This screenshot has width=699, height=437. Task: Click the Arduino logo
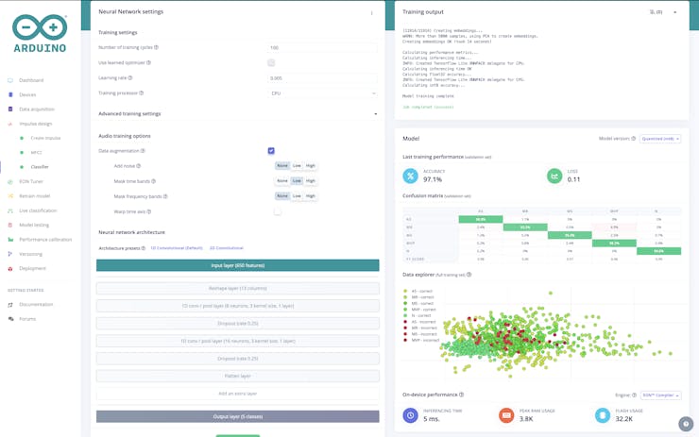[x=40, y=33]
